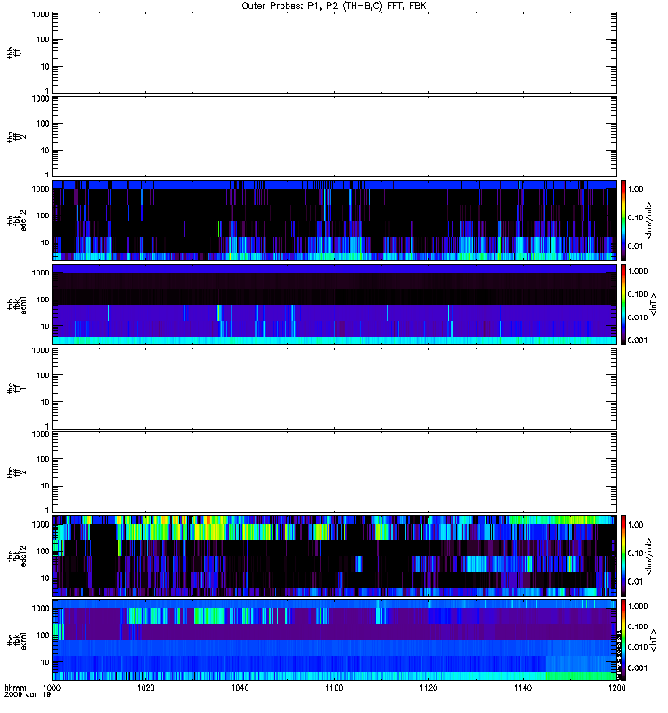
Task: Click inside the empty thc fff 1 panel
Action: point(334,389)
